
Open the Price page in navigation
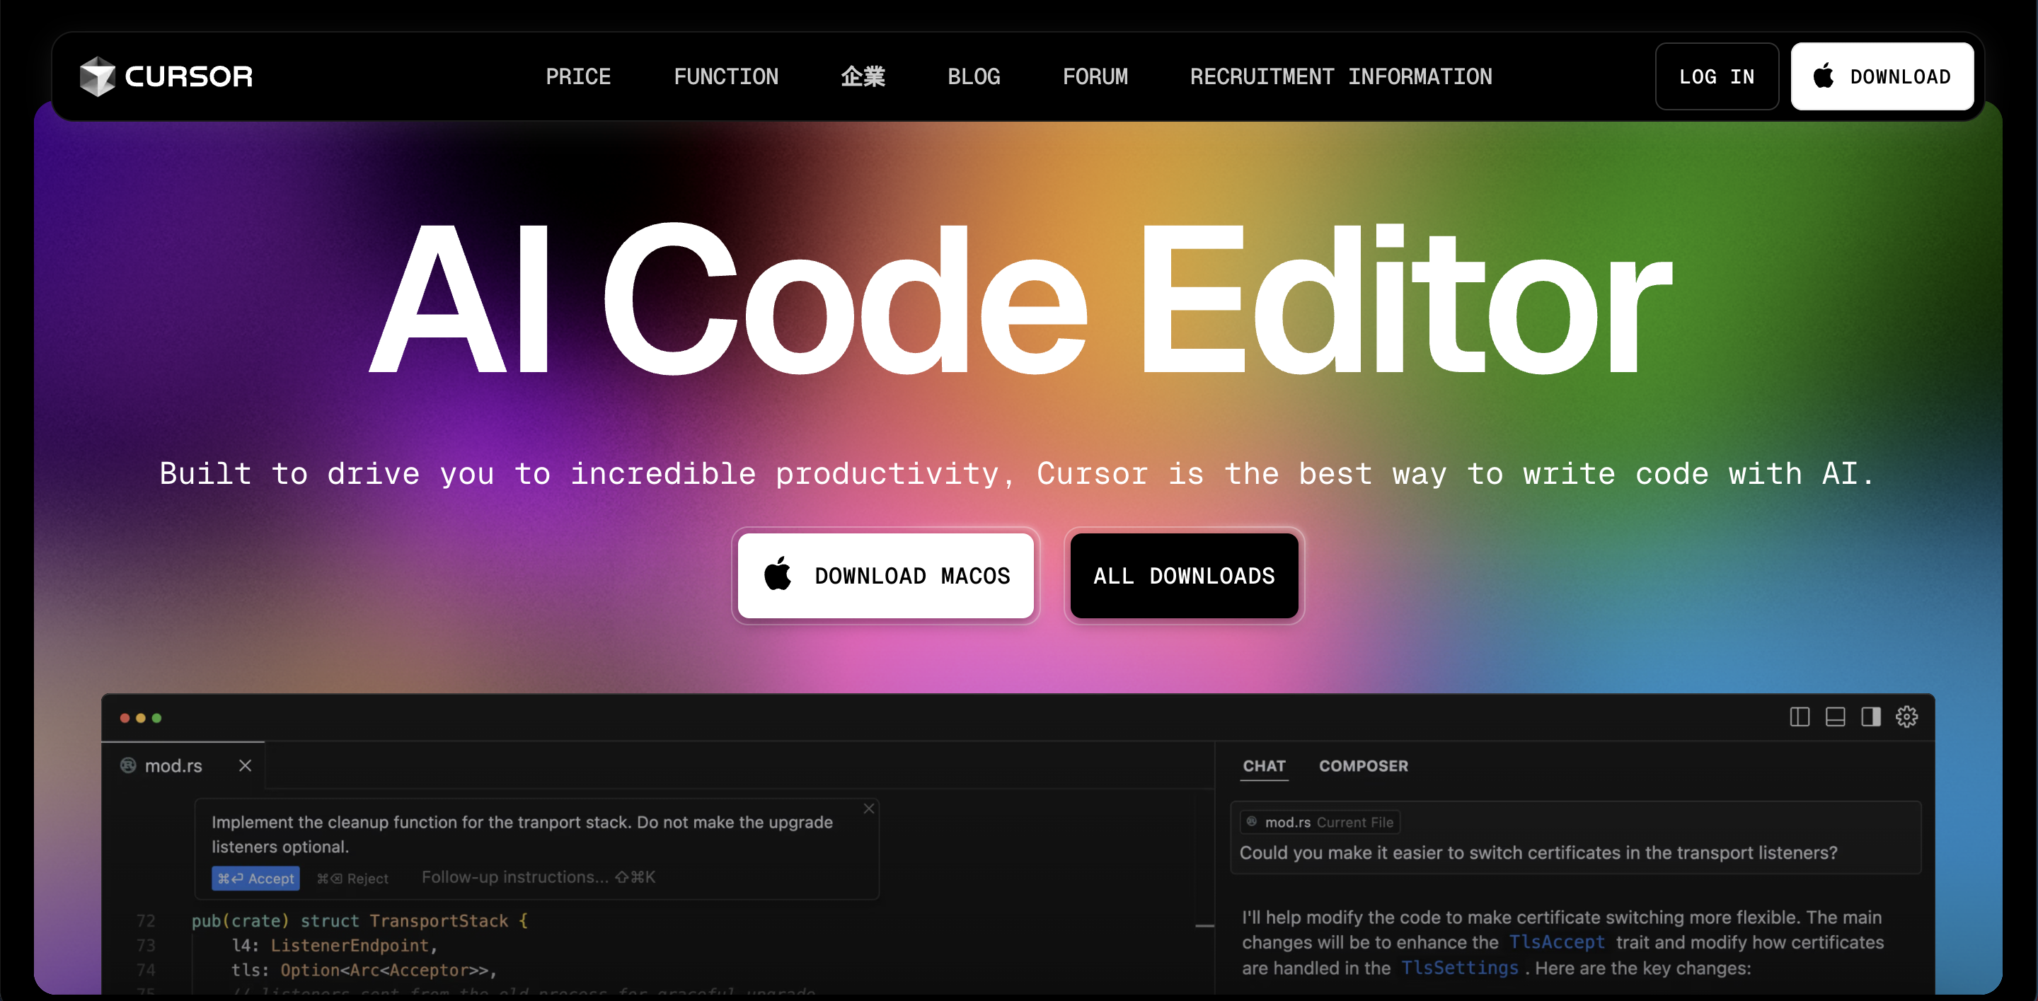pyautogui.click(x=577, y=76)
